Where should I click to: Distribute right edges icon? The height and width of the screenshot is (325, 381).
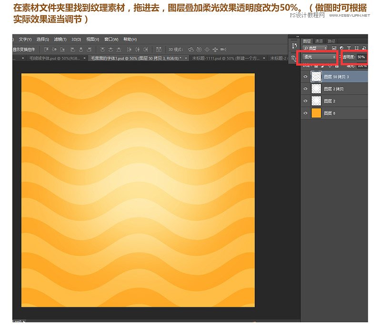(146, 50)
